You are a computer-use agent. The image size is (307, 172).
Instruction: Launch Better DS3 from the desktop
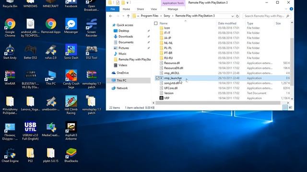30,52
